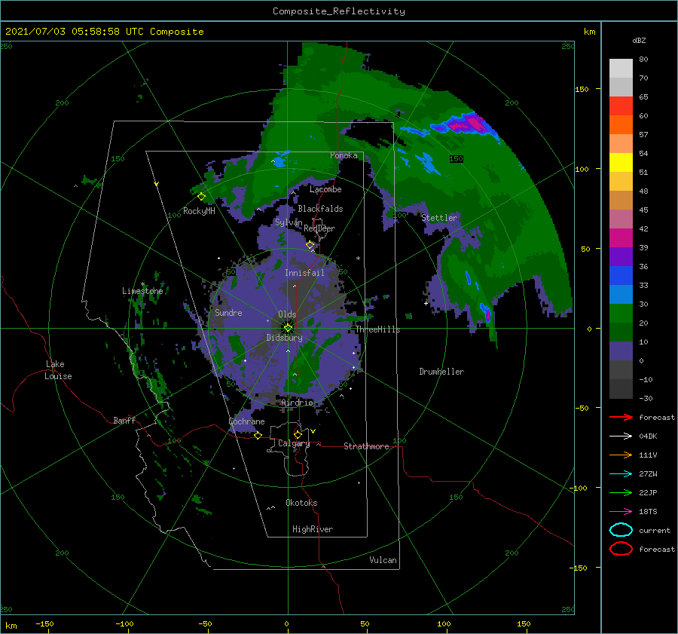This screenshot has width=678, height=634.
Task: Click the Stettler city label
Action: click(x=439, y=218)
